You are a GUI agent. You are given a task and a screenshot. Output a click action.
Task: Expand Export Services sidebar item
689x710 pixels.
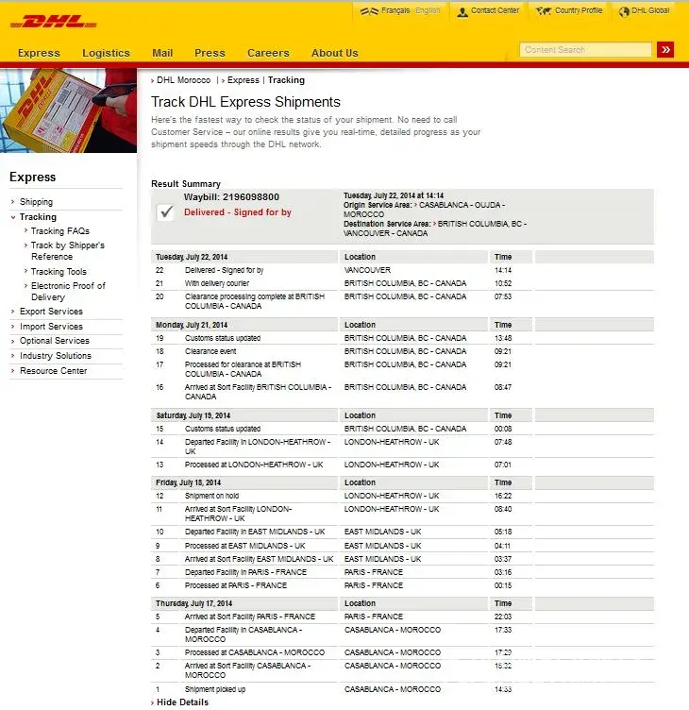(x=51, y=312)
